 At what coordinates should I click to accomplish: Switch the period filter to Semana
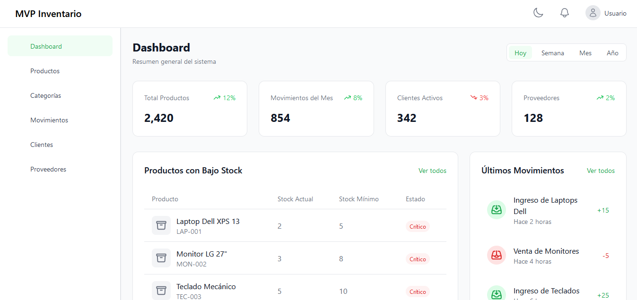coord(553,53)
